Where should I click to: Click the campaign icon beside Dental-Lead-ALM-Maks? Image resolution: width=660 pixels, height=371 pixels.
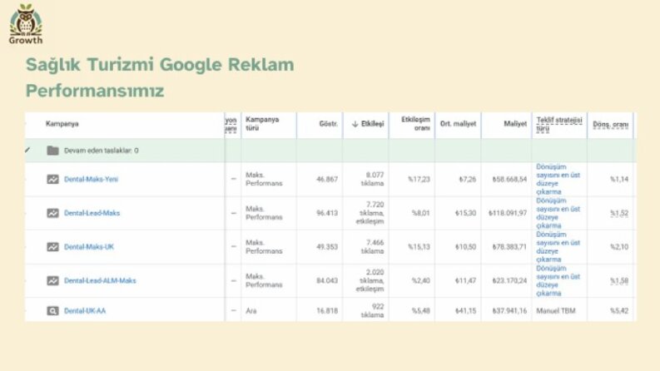(x=52, y=280)
